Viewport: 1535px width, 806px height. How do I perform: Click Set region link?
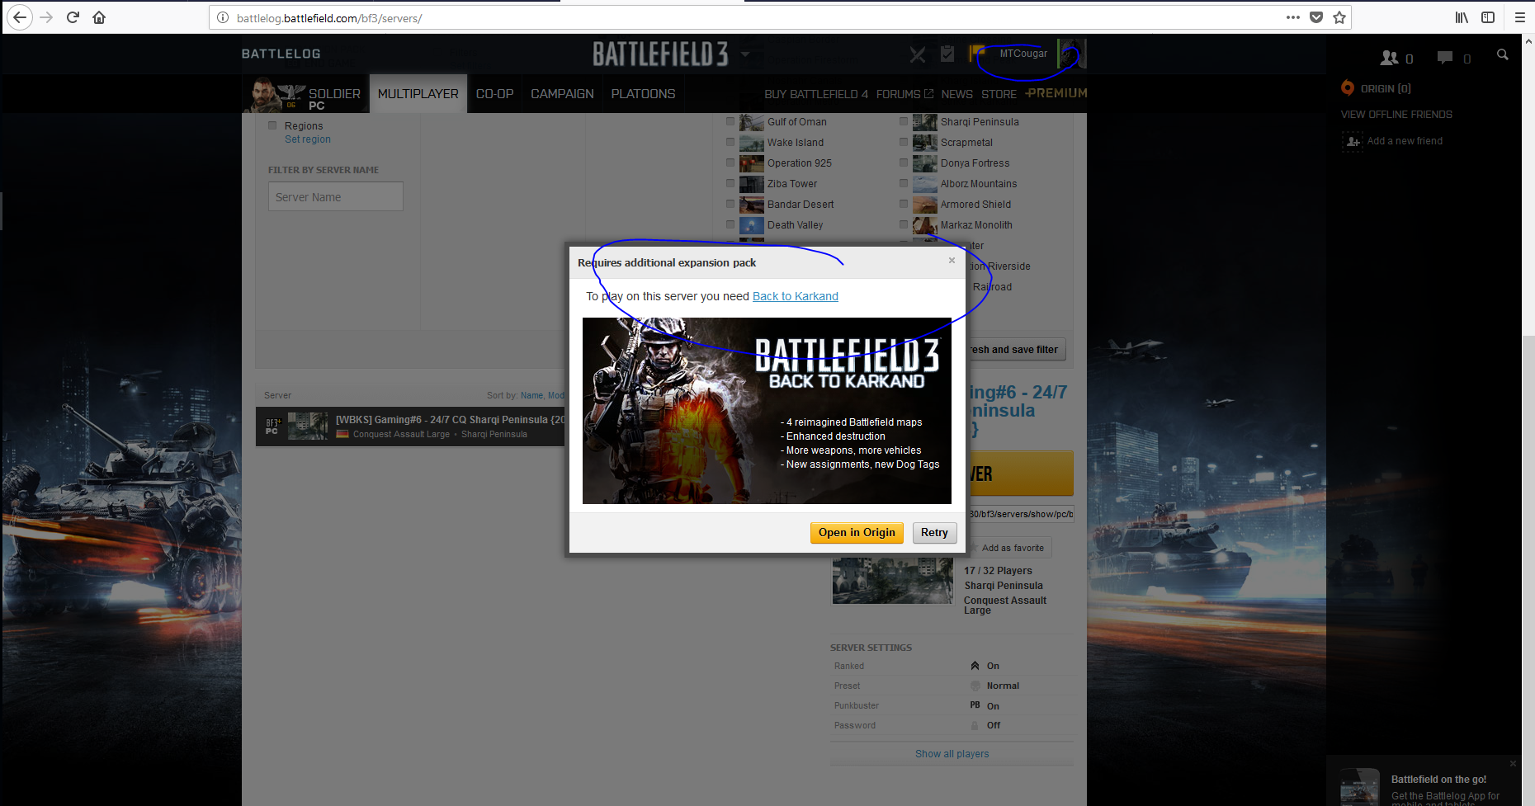click(x=308, y=139)
